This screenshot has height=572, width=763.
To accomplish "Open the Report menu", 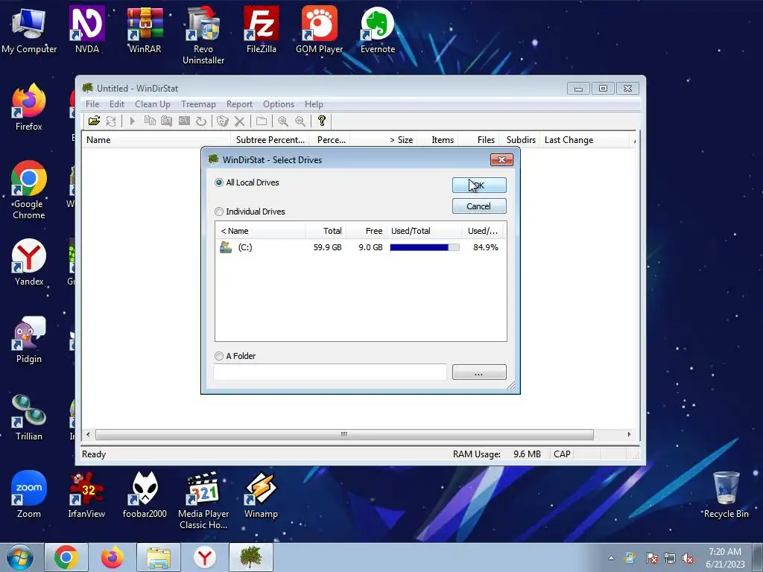I will pyautogui.click(x=239, y=104).
